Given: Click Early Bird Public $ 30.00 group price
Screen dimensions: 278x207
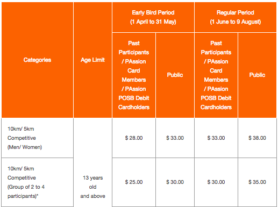Looking at the screenshot, I should 175,182.
